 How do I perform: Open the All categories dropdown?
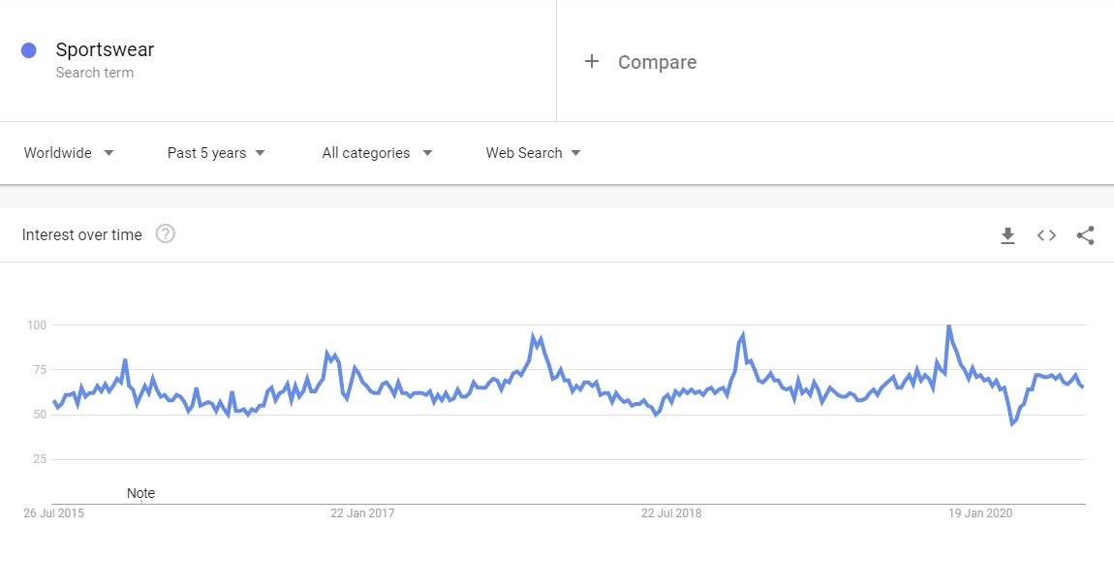(x=377, y=153)
